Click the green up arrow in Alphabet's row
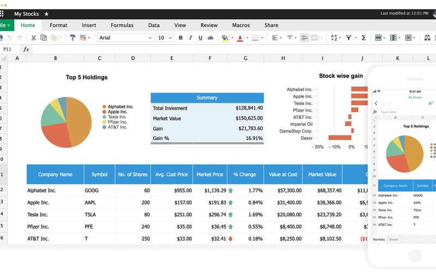 pos(231,191)
